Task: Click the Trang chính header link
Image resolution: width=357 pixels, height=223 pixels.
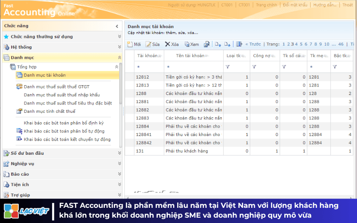Action: (x=266, y=5)
